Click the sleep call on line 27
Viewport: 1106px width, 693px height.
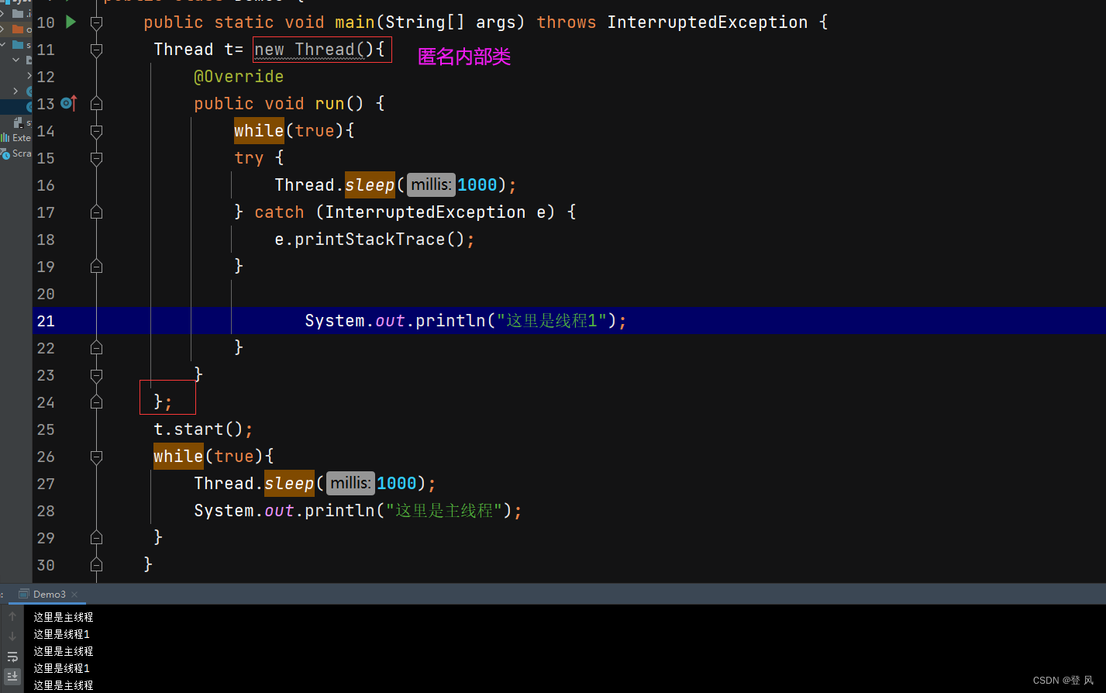tap(289, 484)
